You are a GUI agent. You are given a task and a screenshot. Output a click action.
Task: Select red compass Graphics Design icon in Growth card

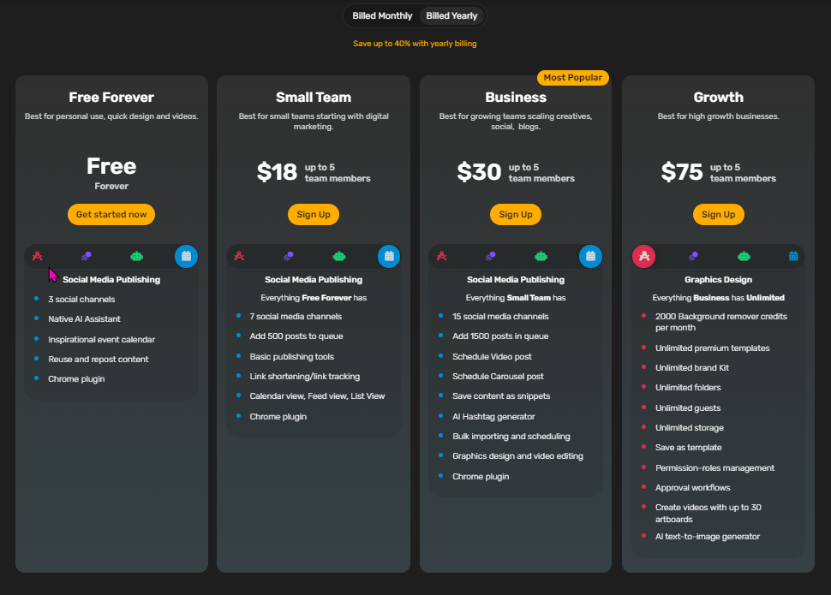tap(644, 256)
